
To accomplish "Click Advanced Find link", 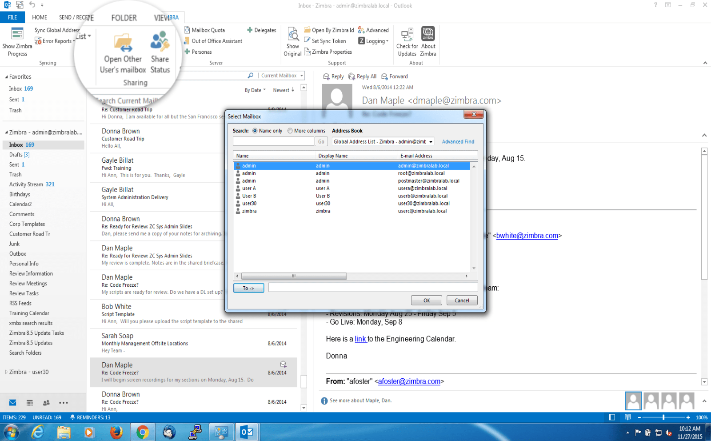I will click(458, 142).
